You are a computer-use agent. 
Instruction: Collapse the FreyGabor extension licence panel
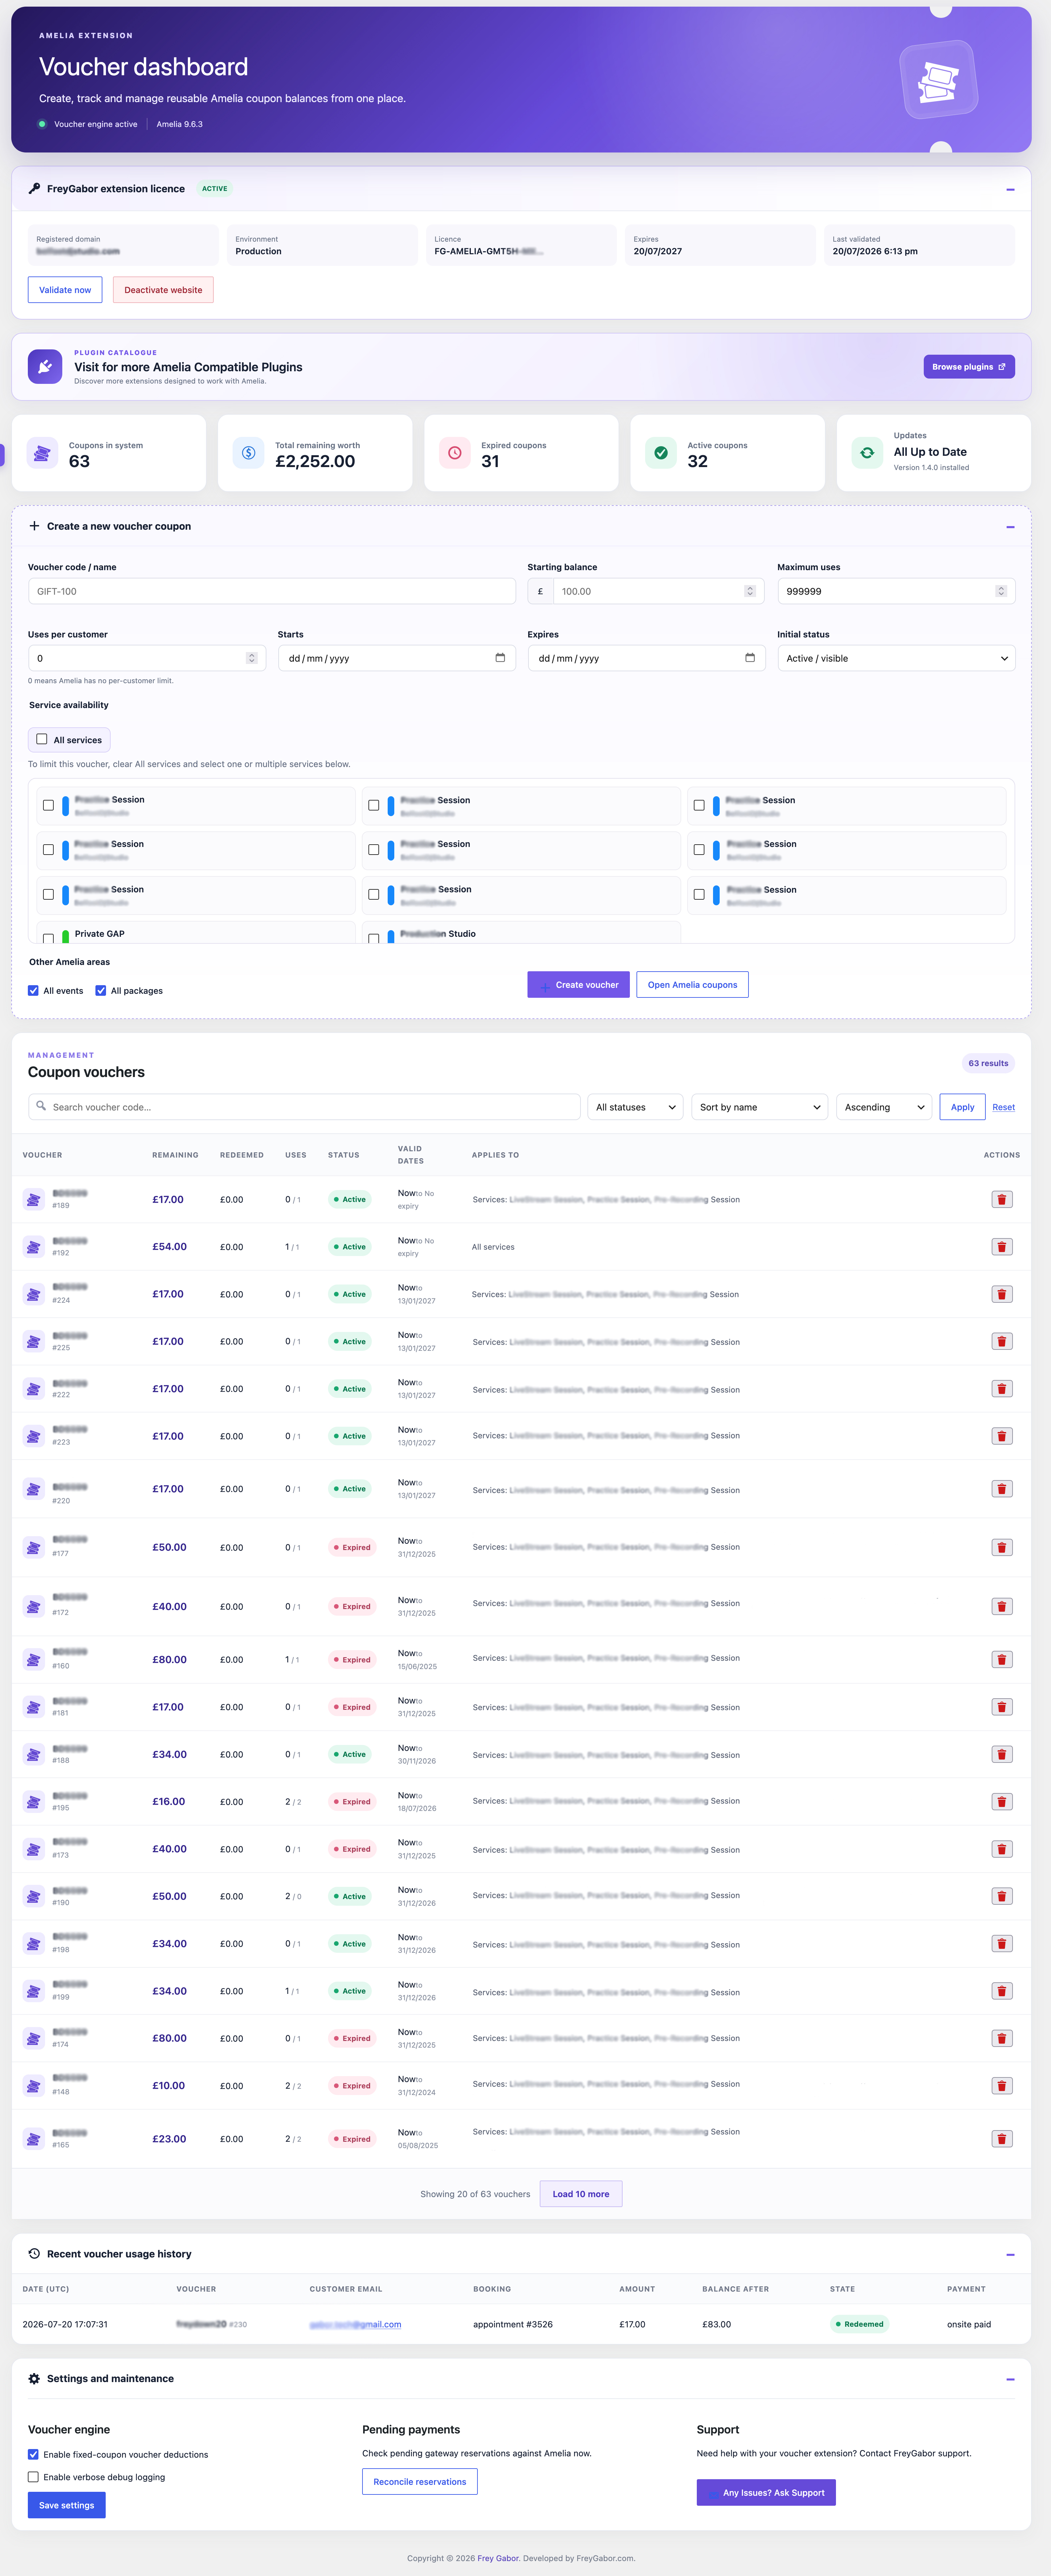point(1010,189)
